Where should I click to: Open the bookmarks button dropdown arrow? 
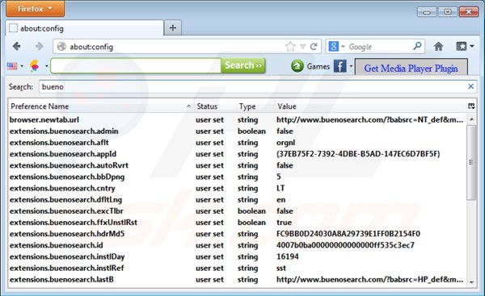click(472, 46)
